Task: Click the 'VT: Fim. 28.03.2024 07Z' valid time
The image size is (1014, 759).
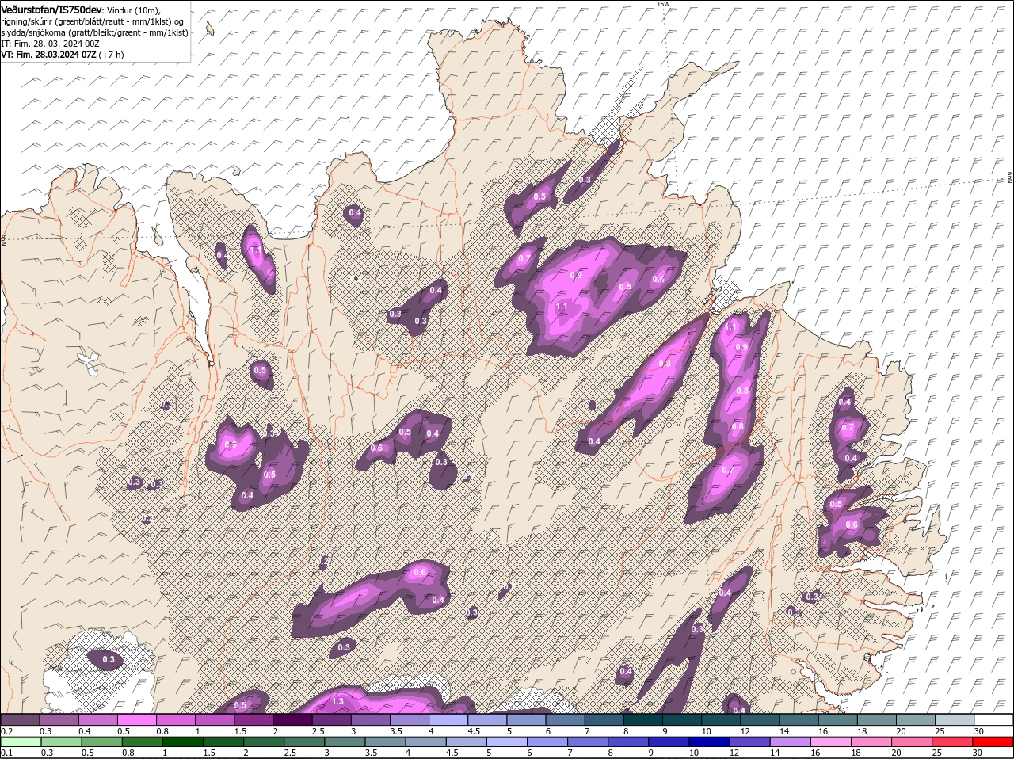Action: coord(48,55)
